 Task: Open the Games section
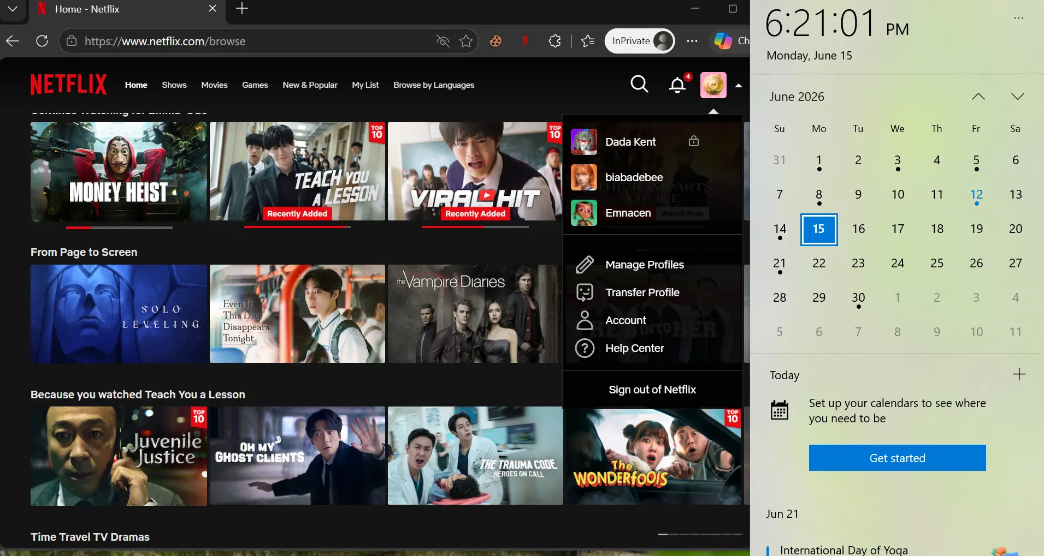coord(255,85)
